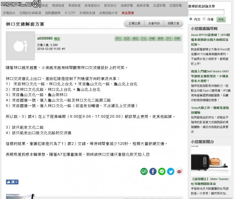Click the #1 post number link

click(64, 49)
